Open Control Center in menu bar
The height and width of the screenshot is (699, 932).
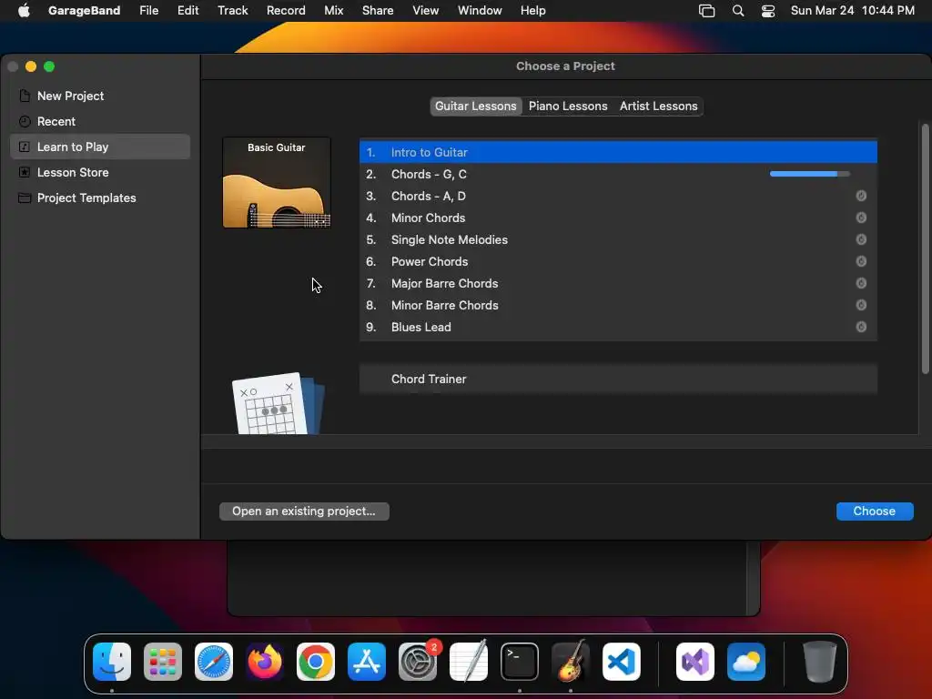768,11
